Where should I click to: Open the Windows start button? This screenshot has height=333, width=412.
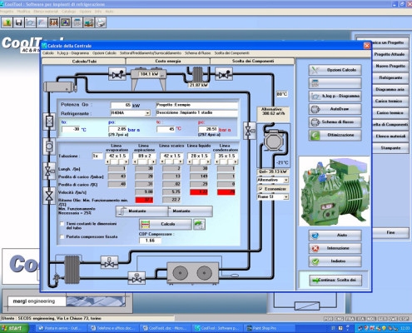coord(14,328)
